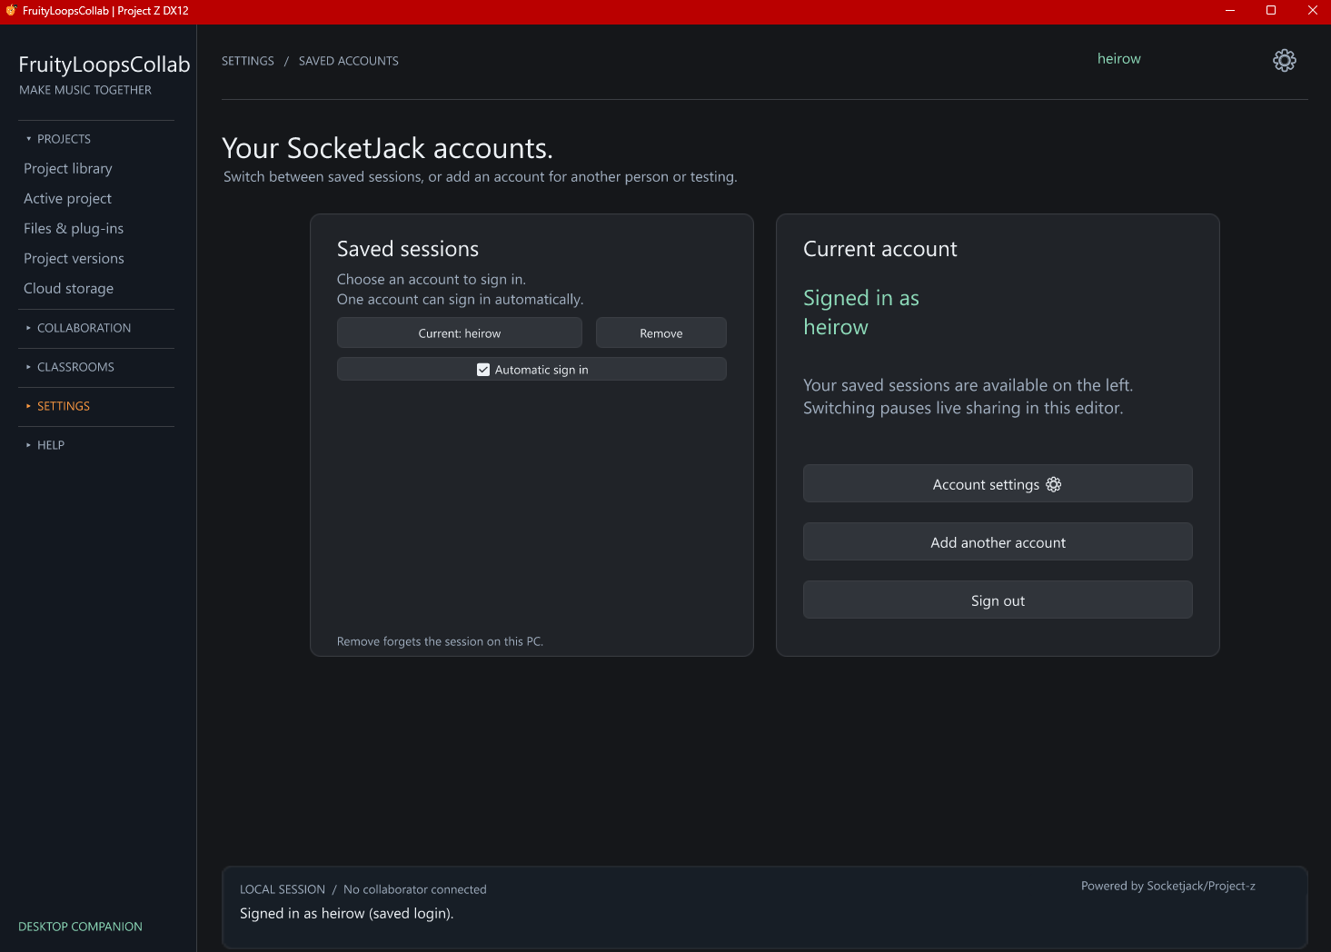Open Account settings
The image size is (1331, 952).
point(998,483)
